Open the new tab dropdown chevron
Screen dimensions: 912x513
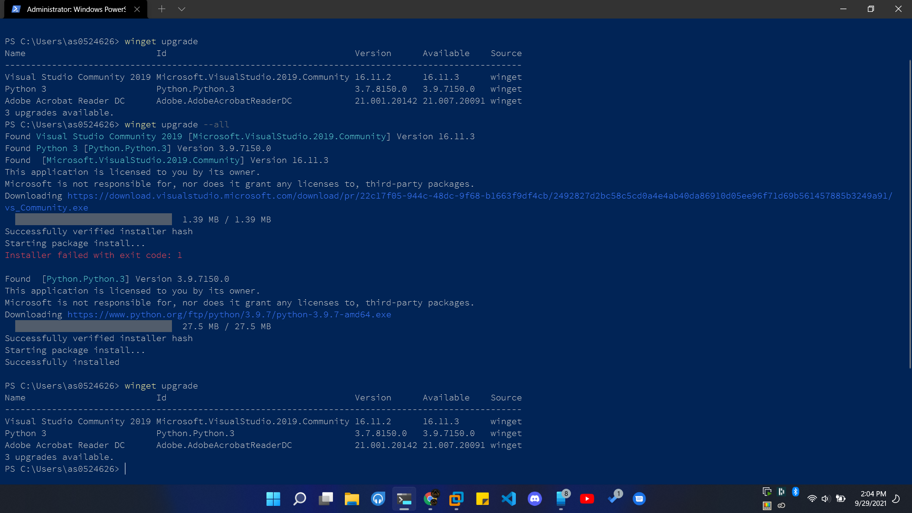(181, 9)
